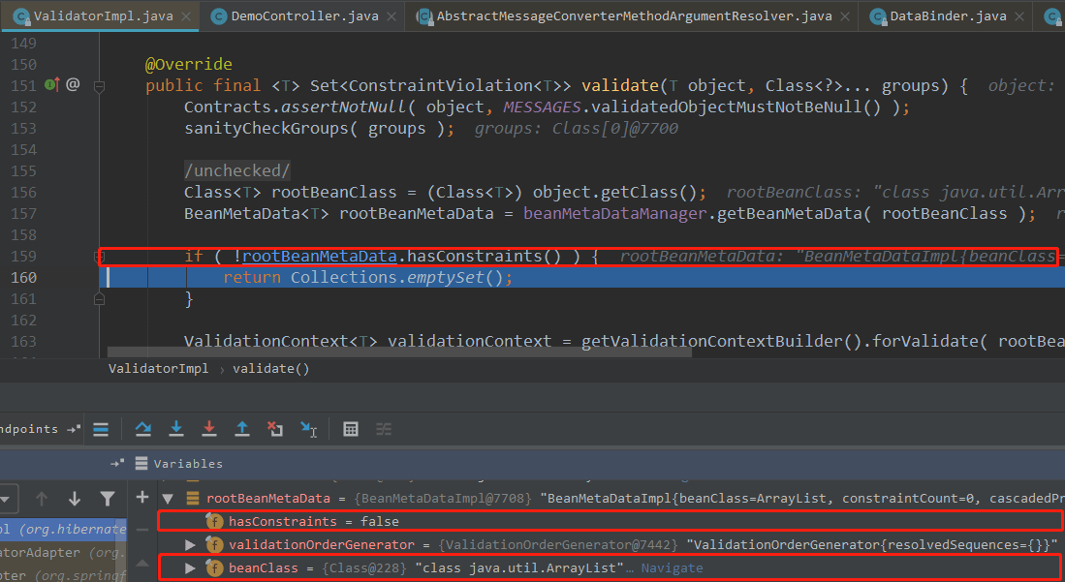Click the plus icon to add a watch
Screen dimensions: 1065x582
tap(141, 497)
